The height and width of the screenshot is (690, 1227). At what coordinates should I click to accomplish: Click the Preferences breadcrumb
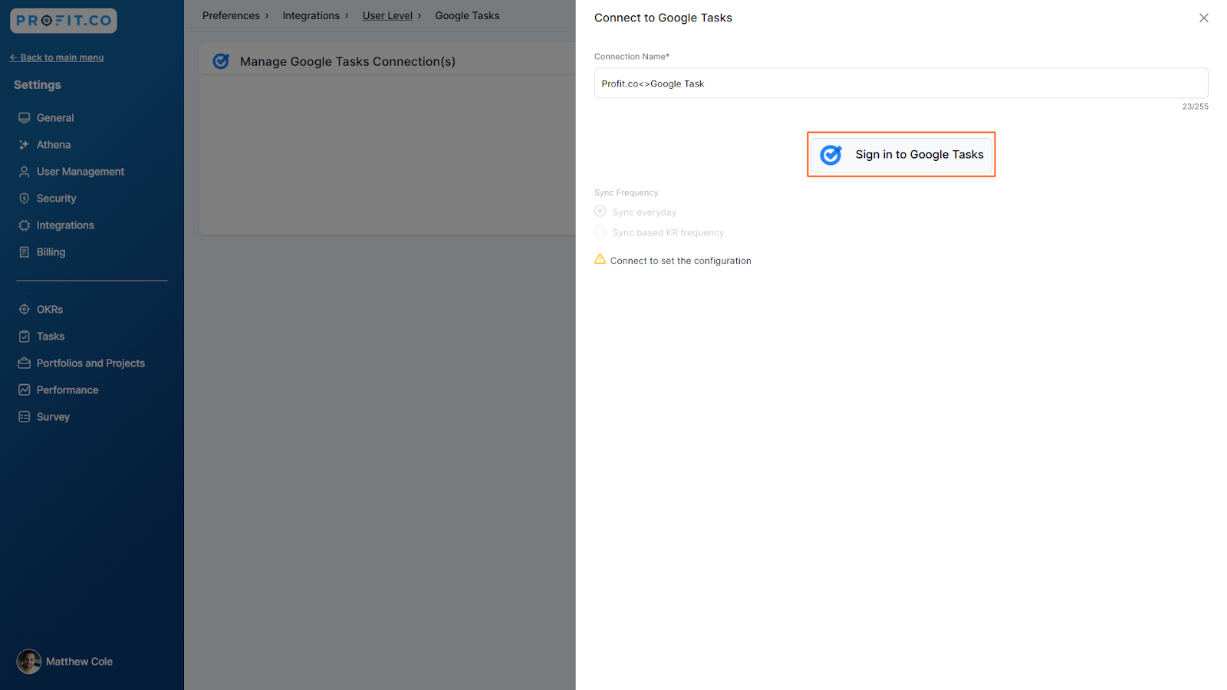coord(231,16)
